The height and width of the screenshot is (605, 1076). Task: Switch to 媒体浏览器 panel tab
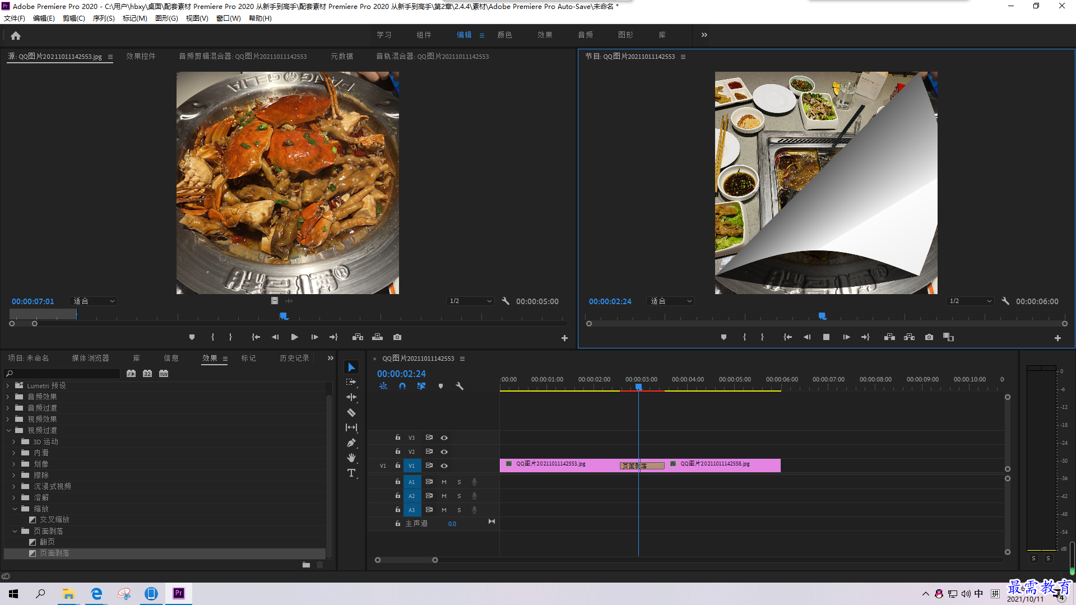(x=91, y=359)
